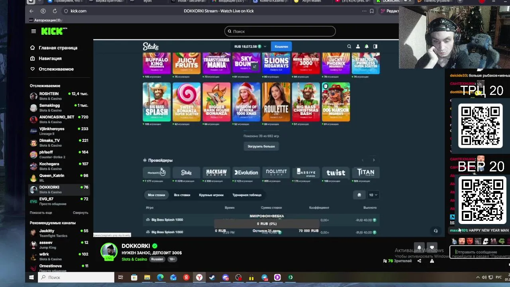
Task: Click headset support icon in stream
Action: pos(435,231)
